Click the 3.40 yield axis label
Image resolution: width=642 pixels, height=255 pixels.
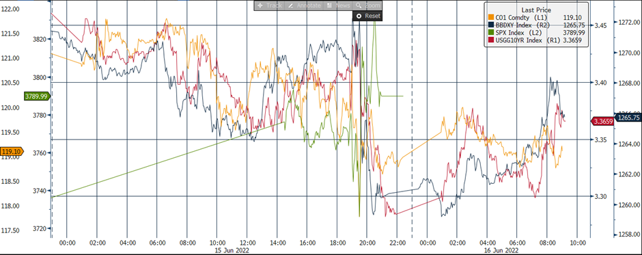[600, 83]
